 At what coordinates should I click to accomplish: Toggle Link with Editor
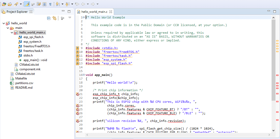[x=54, y=18]
